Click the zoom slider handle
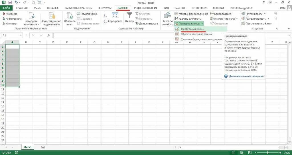 pos(268,153)
